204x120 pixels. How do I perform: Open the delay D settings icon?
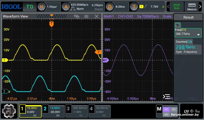click(110, 7)
